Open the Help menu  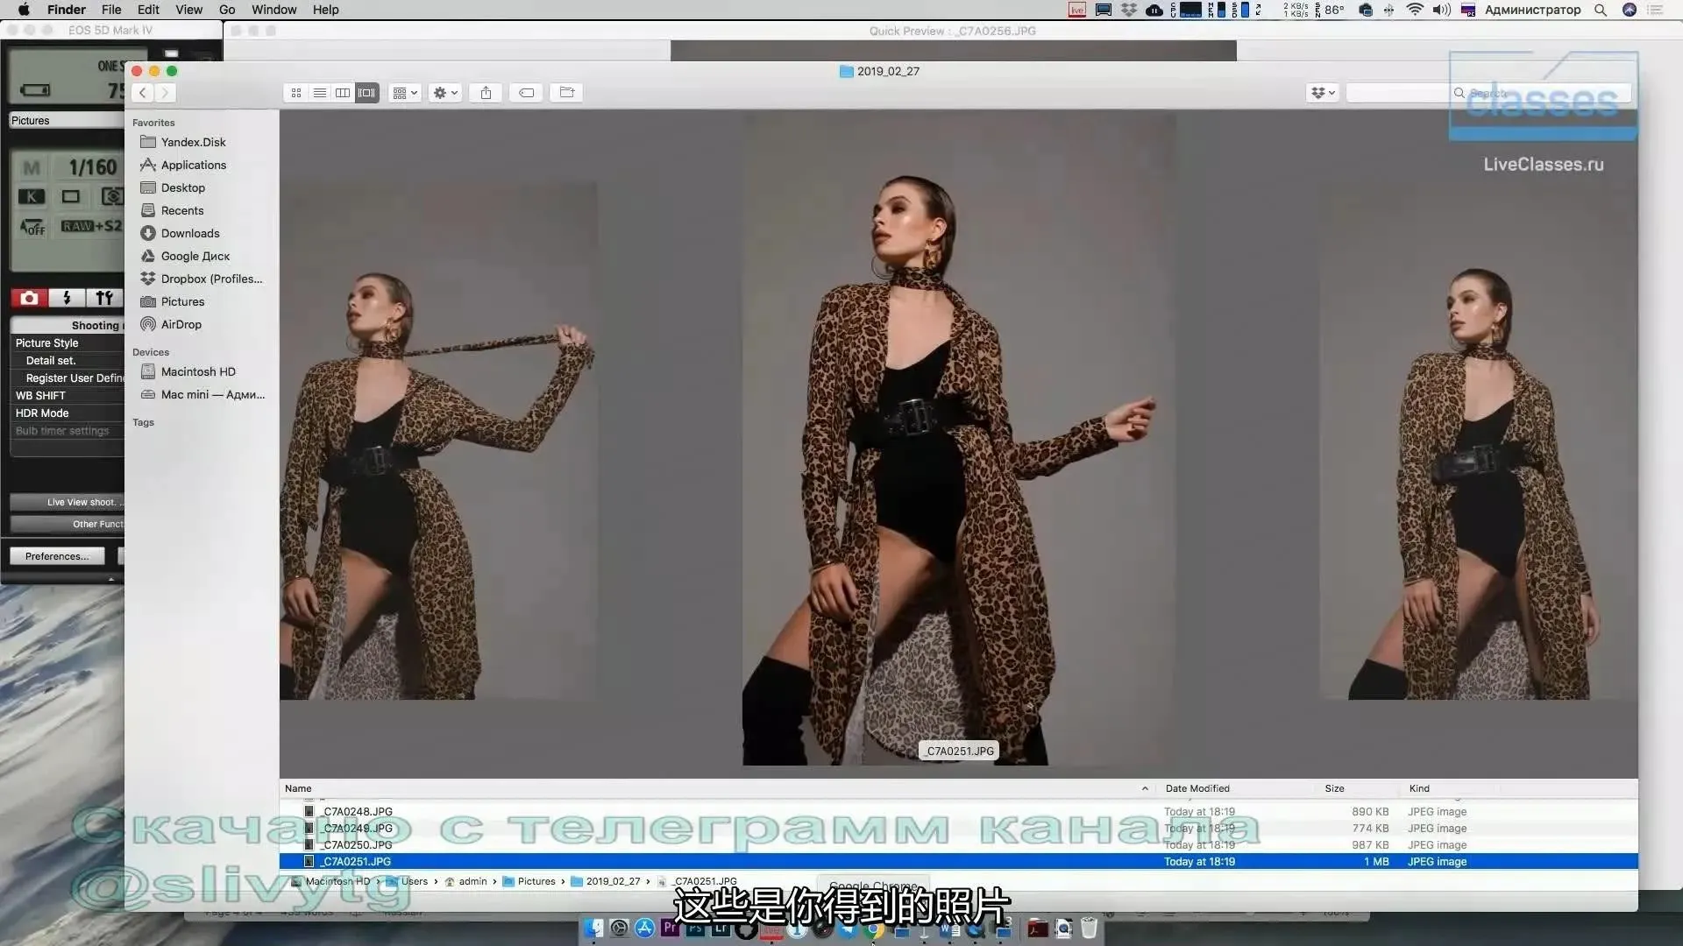tap(325, 10)
